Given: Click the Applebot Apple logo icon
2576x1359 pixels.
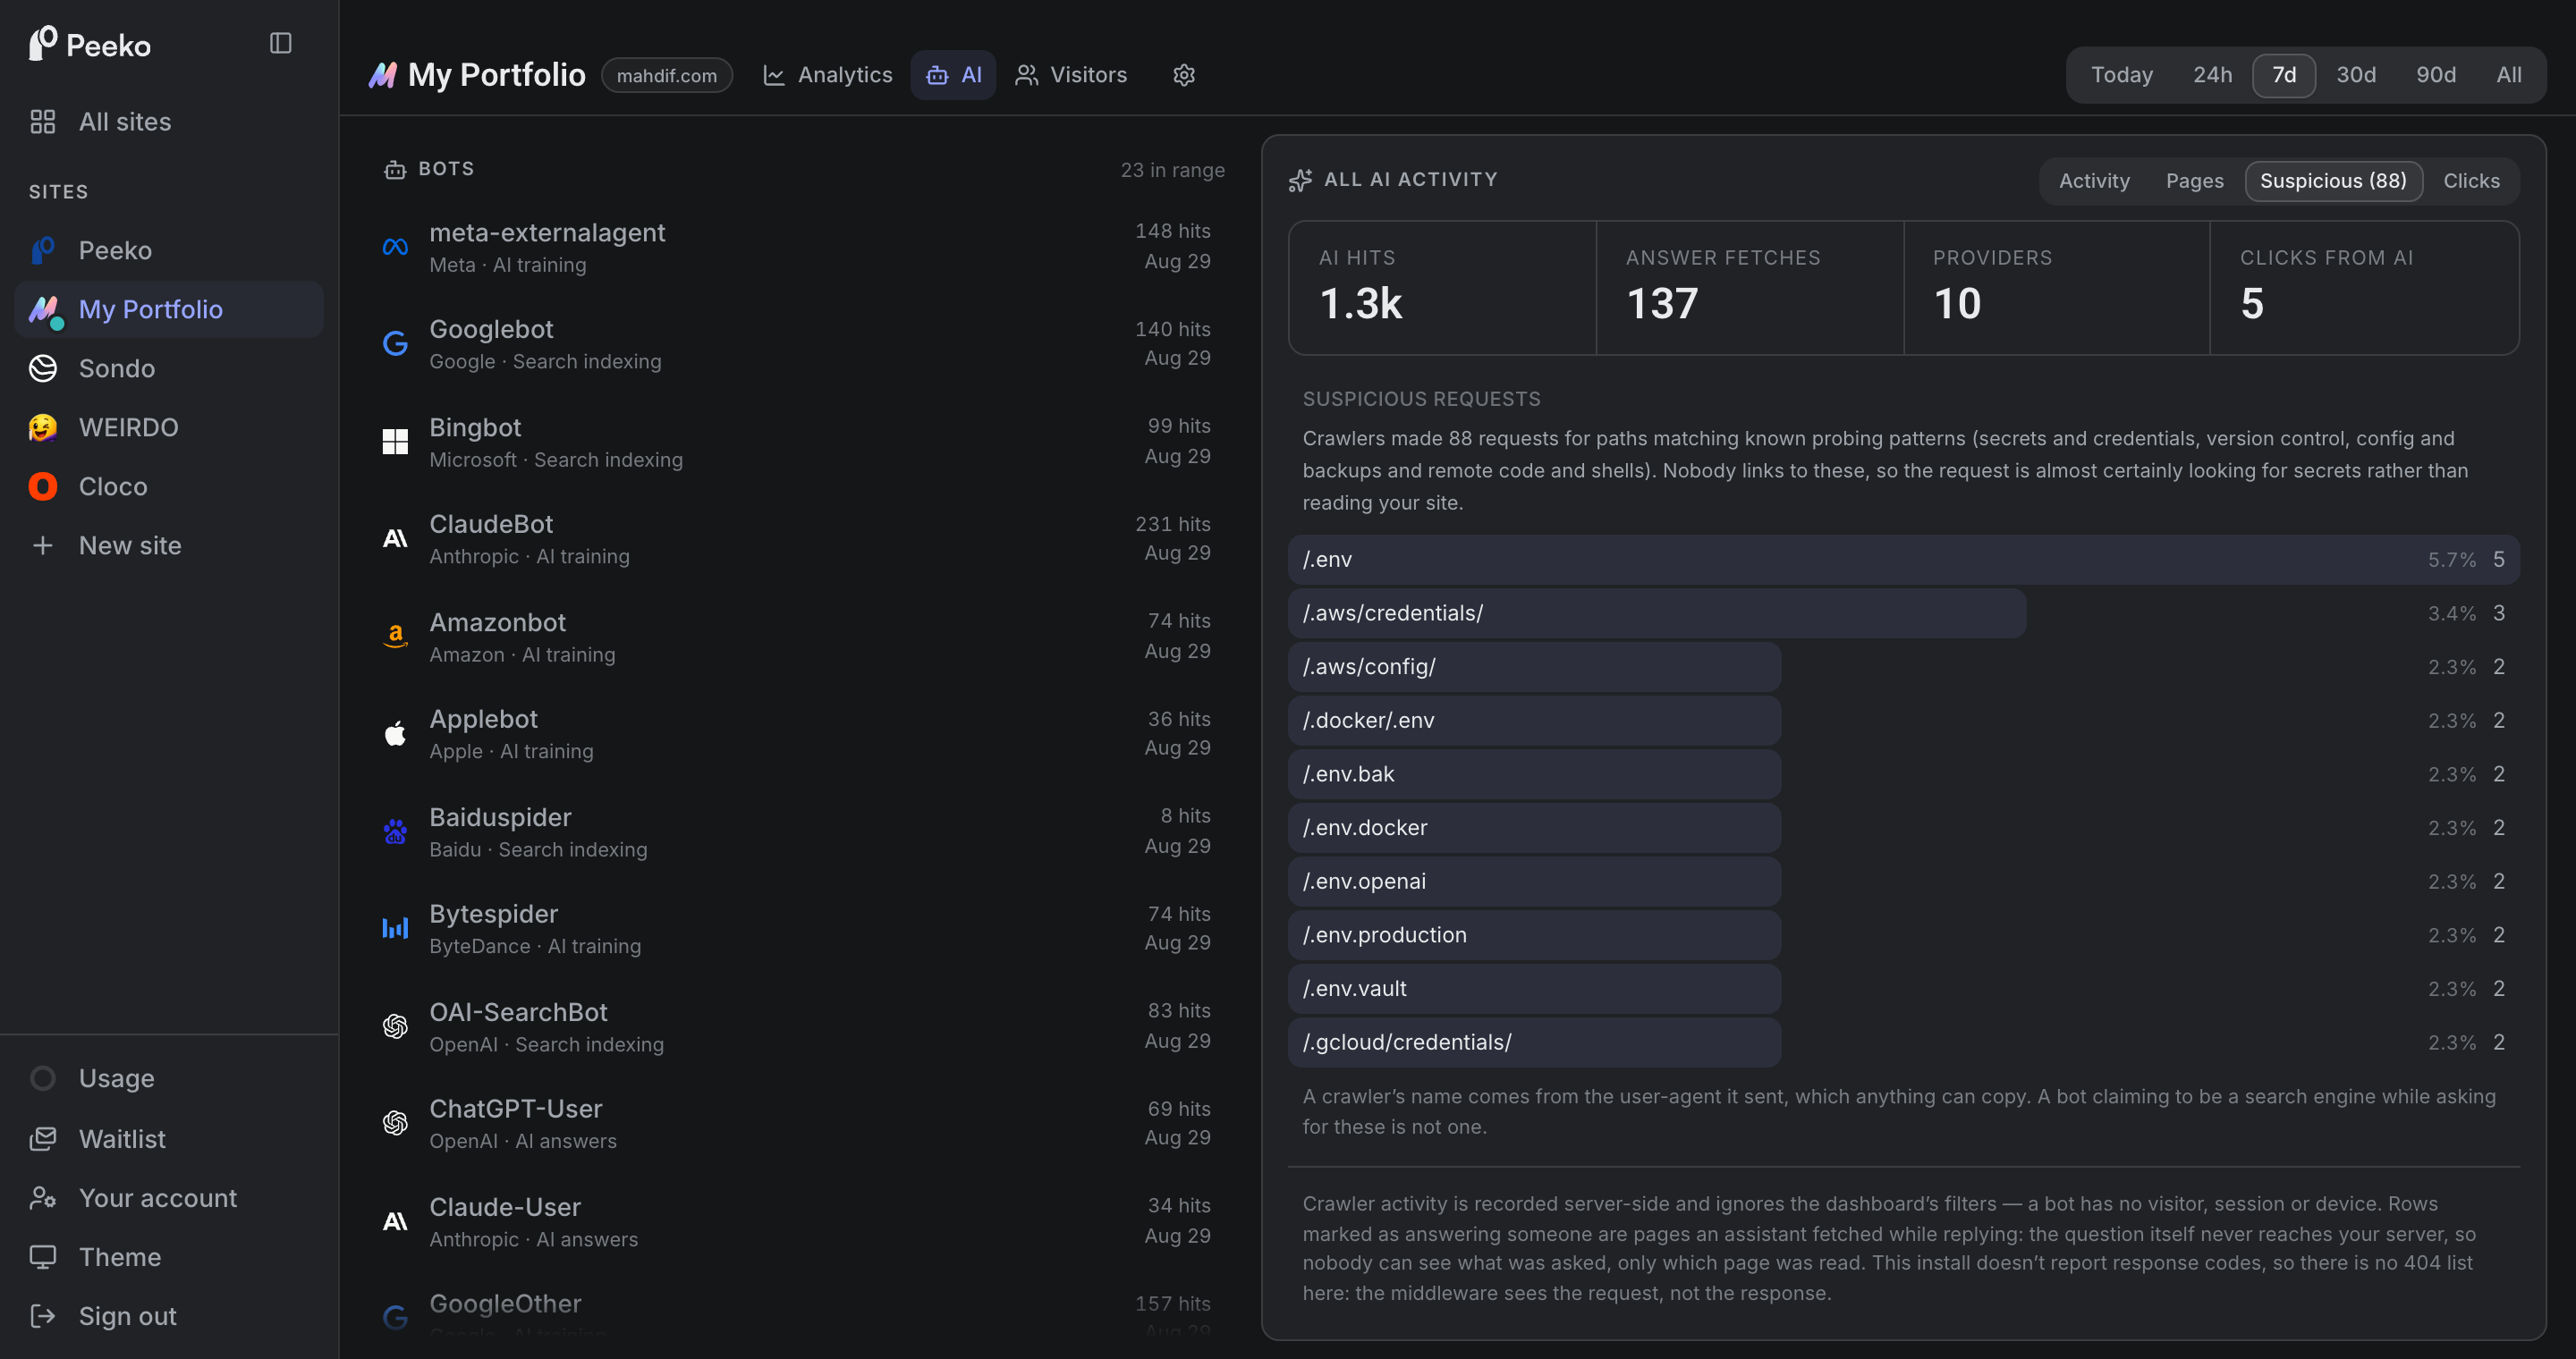Looking at the screenshot, I should point(395,733).
